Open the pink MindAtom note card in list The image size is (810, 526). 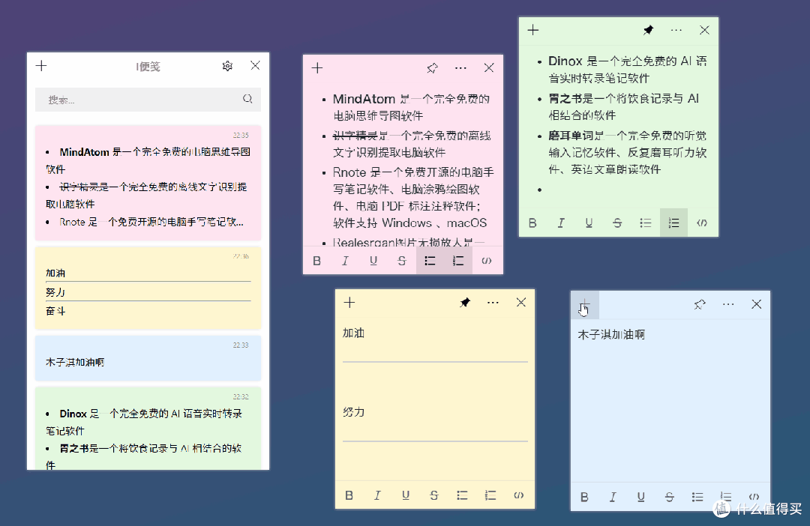click(148, 183)
